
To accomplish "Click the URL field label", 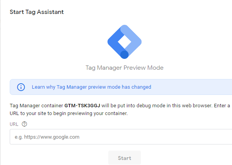I will coord(14,124).
